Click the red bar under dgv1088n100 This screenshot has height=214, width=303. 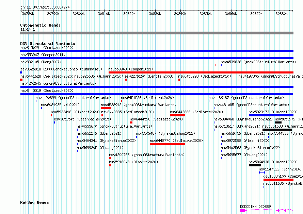pos(278,180)
